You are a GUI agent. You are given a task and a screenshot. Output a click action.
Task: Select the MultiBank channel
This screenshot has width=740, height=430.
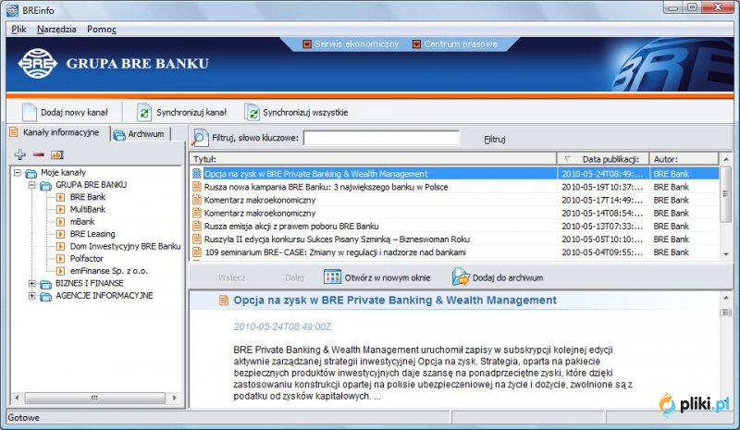click(x=87, y=209)
